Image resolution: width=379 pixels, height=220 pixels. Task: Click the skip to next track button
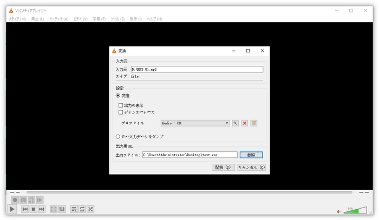(x=41, y=209)
